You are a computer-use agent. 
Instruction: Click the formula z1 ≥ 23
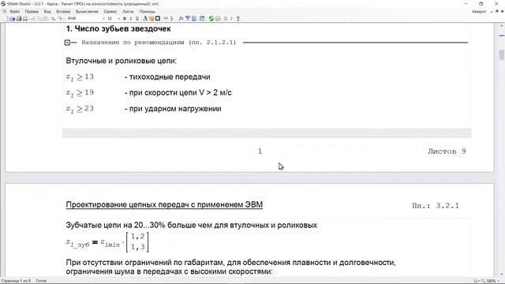coord(80,109)
